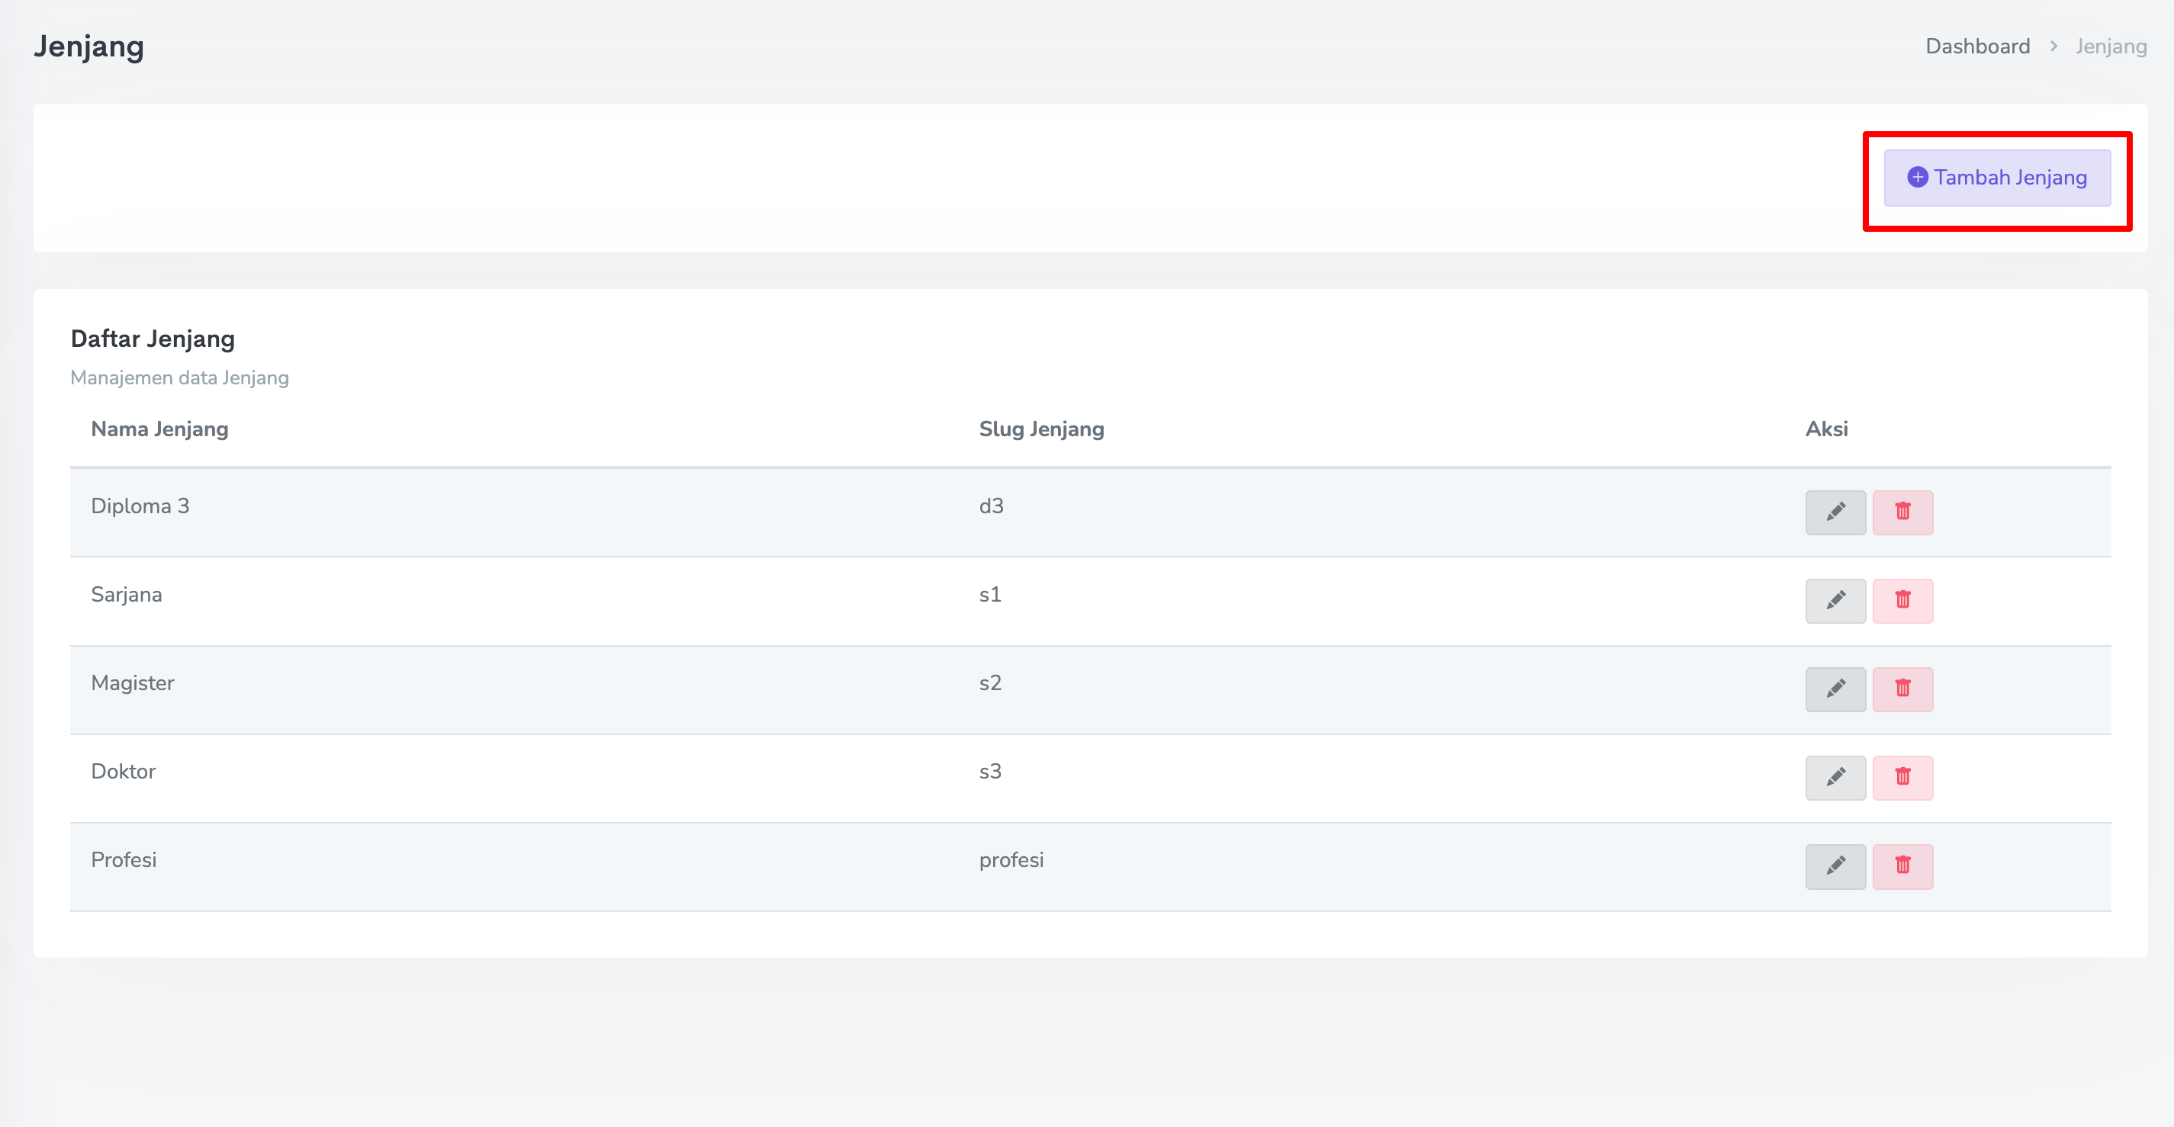Click the Tambah Jenjang button
The height and width of the screenshot is (1127, 2174).
(x=1997, y=178)
